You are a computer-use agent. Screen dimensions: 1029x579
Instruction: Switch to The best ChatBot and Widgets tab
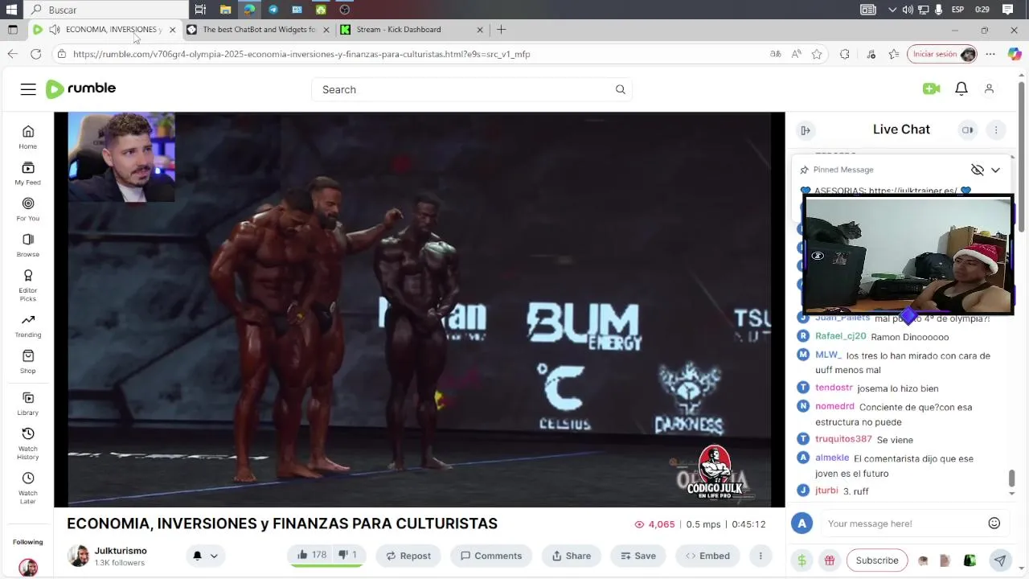[x=259, y=30]
